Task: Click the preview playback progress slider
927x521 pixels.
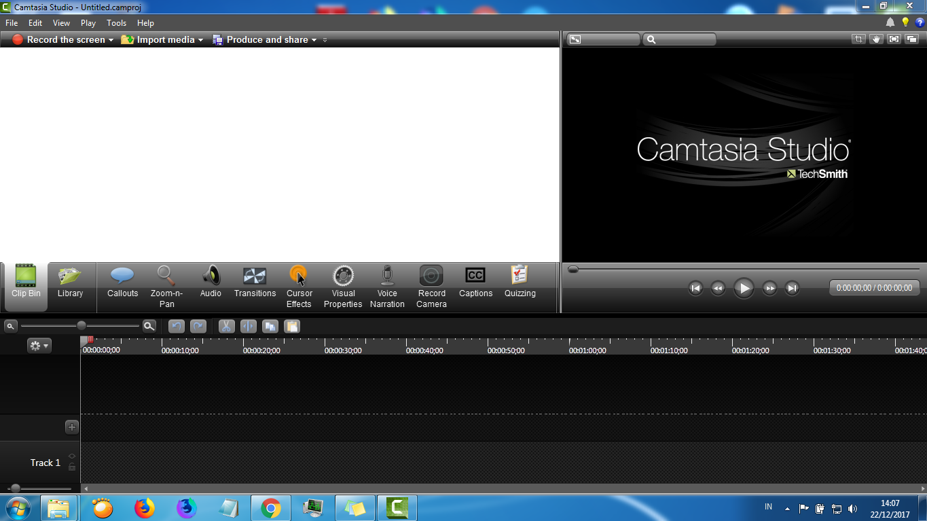Action: click(x=573, y=270)
